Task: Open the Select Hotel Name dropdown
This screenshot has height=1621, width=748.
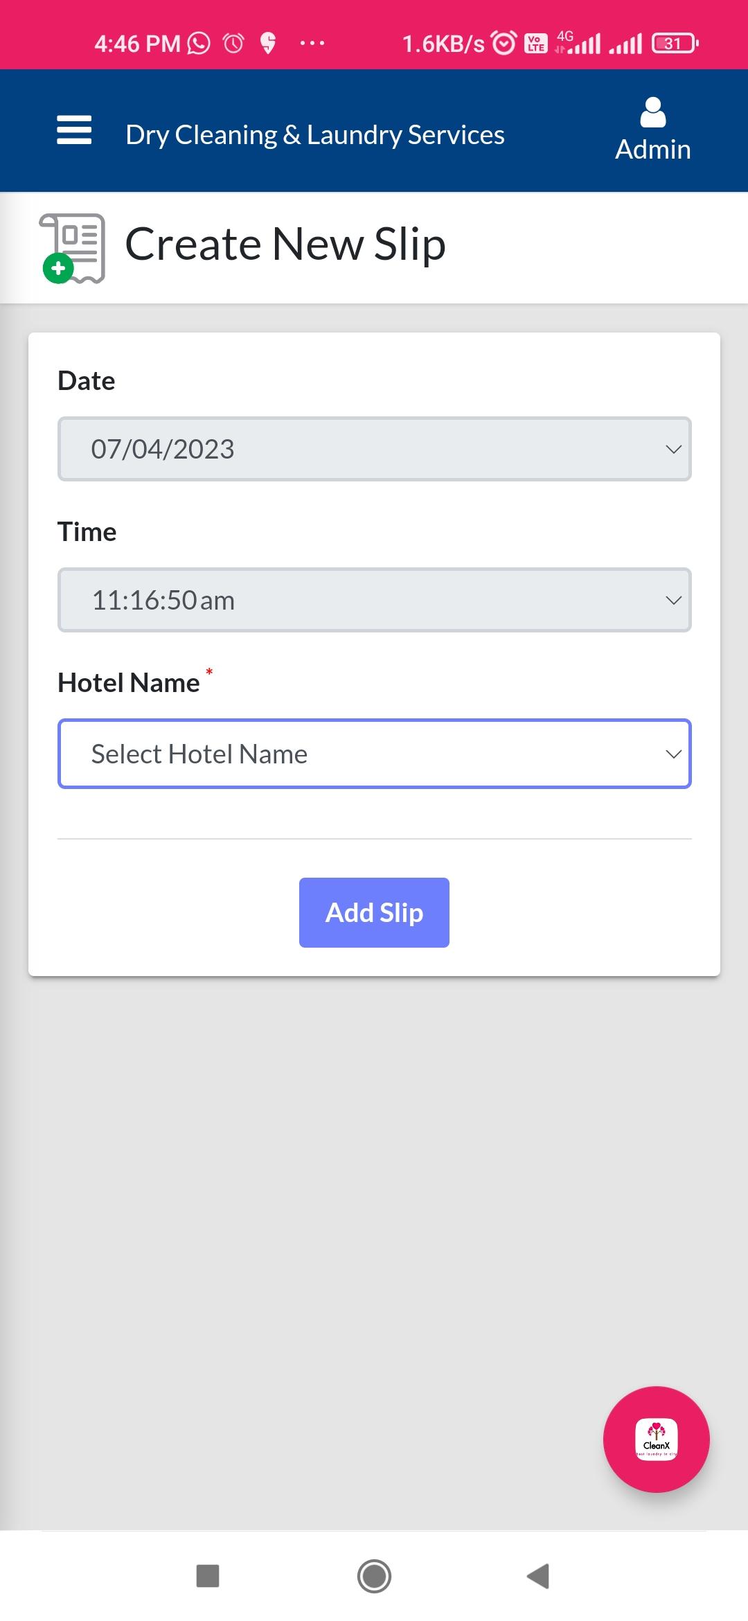Action: click(375, 754)
